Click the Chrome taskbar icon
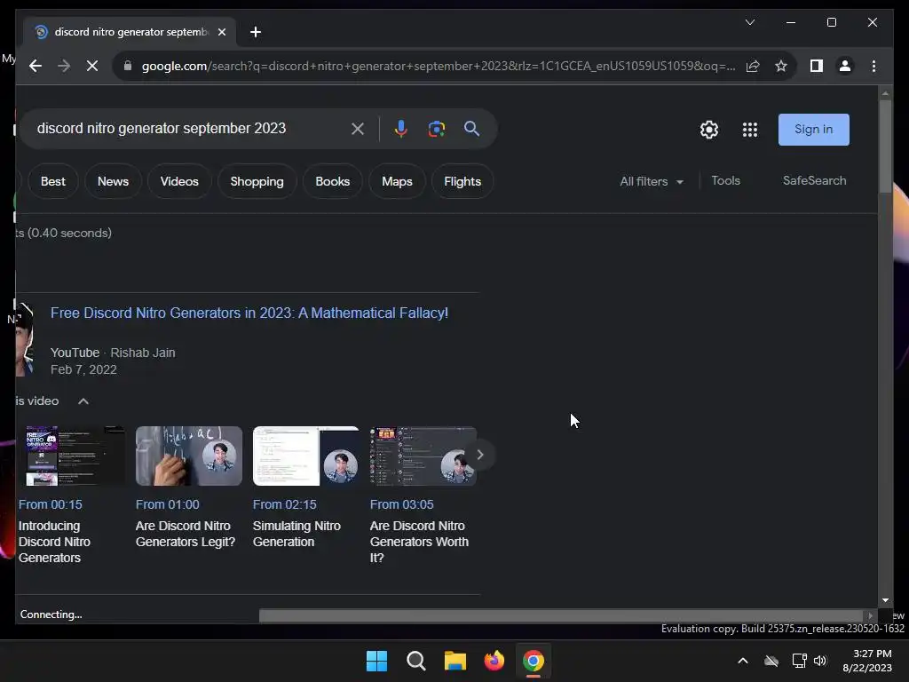Viewport: 909px width, 682px height. tap(534, 661)
